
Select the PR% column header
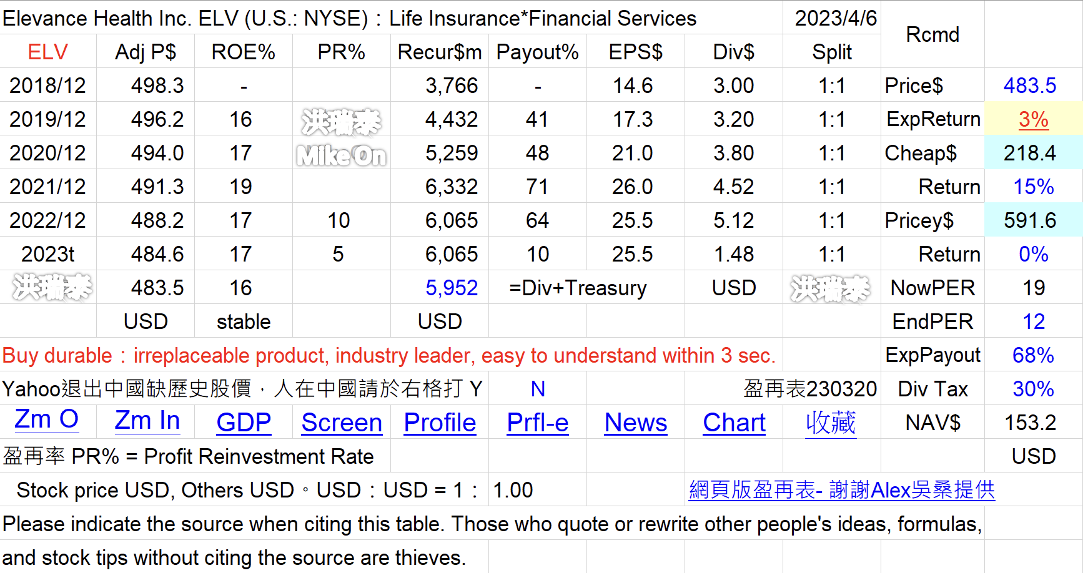(342, 52)
